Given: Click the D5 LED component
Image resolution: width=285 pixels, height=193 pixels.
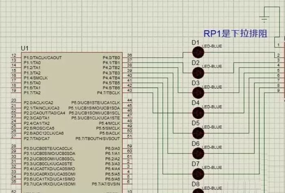Looking at the screenshot, I should pyautogui.click(x=198, y=133).
